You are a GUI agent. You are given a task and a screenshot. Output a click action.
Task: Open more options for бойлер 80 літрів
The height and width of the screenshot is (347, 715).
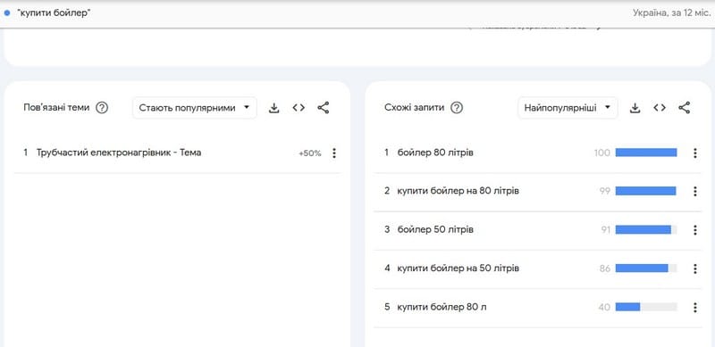[x=695, y=153]
